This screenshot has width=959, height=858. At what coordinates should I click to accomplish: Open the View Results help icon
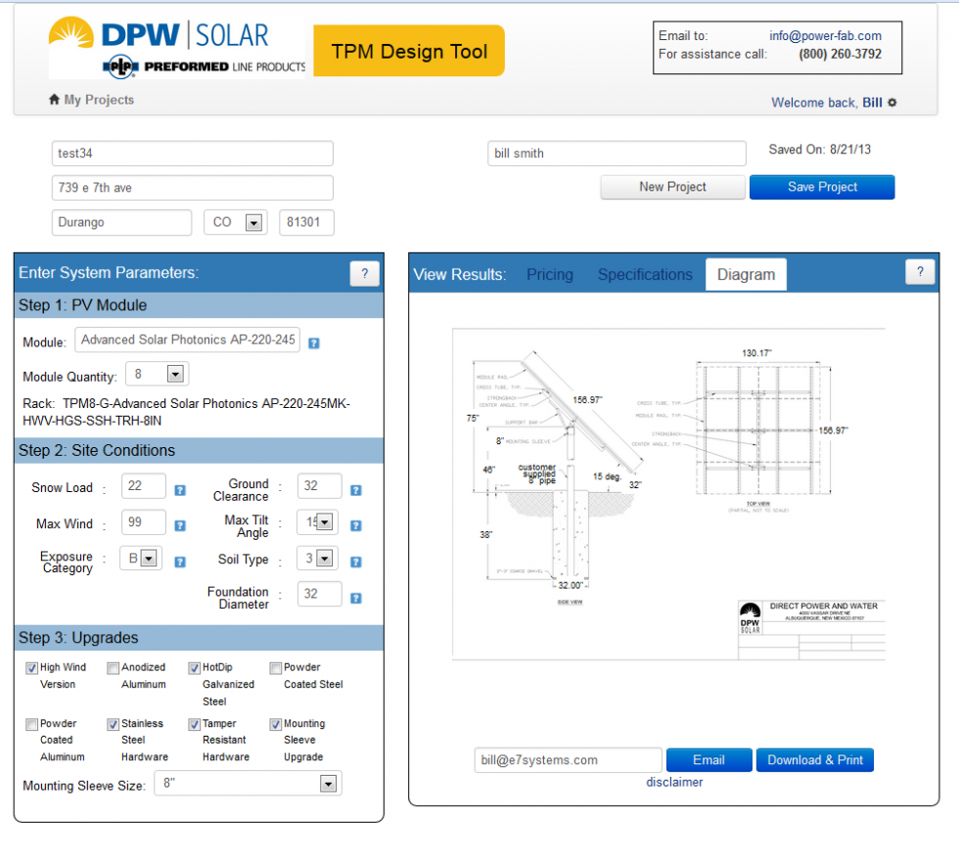(920, 272)
